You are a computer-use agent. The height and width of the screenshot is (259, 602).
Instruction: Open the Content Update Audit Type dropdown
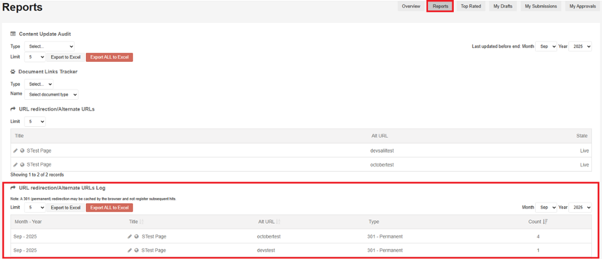[49, 46]
